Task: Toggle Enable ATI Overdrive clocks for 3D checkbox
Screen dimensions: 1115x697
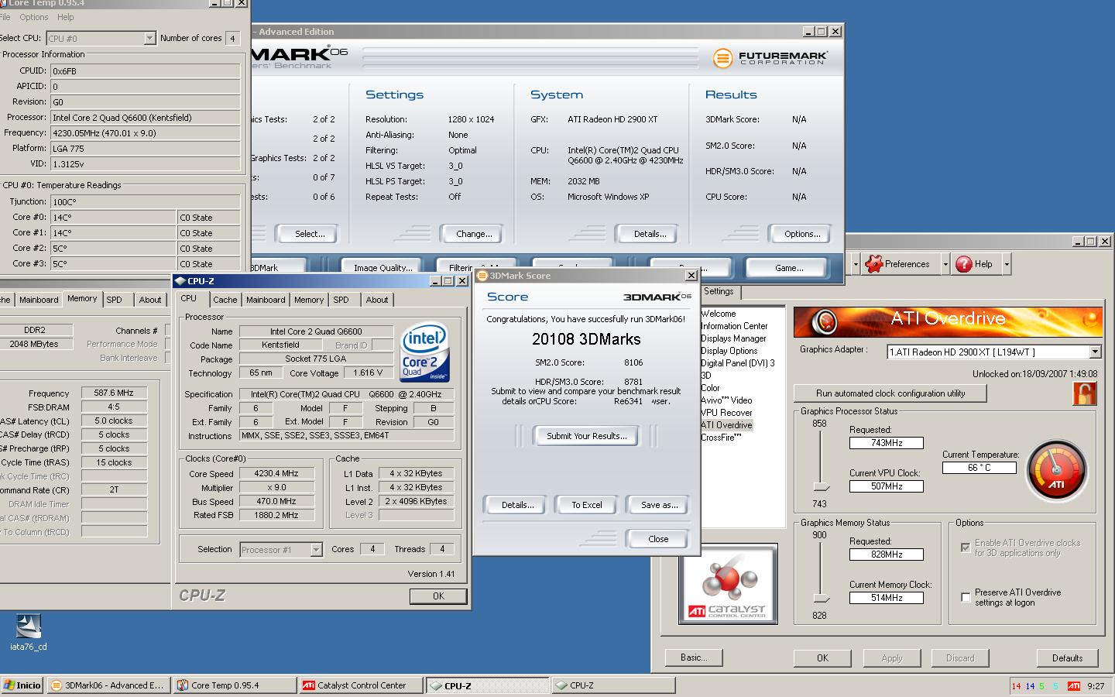Action: click(x=966, y=548)
